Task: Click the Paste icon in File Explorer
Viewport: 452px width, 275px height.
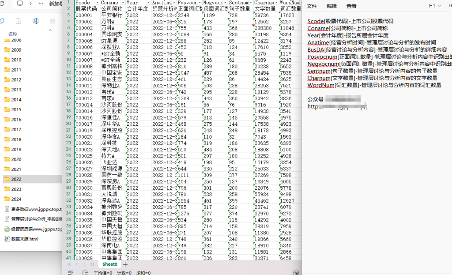Action: tap(19, 21)
